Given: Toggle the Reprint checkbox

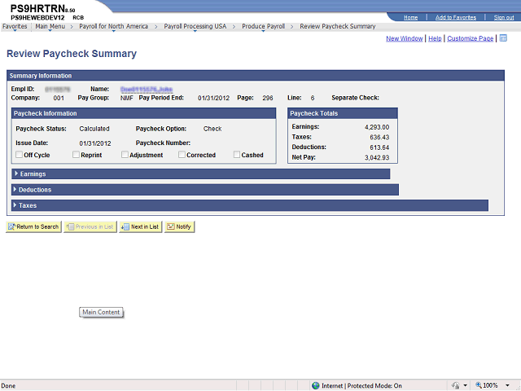Looking at the screenshot, I should pyautogui.click(x=76, y=155).
